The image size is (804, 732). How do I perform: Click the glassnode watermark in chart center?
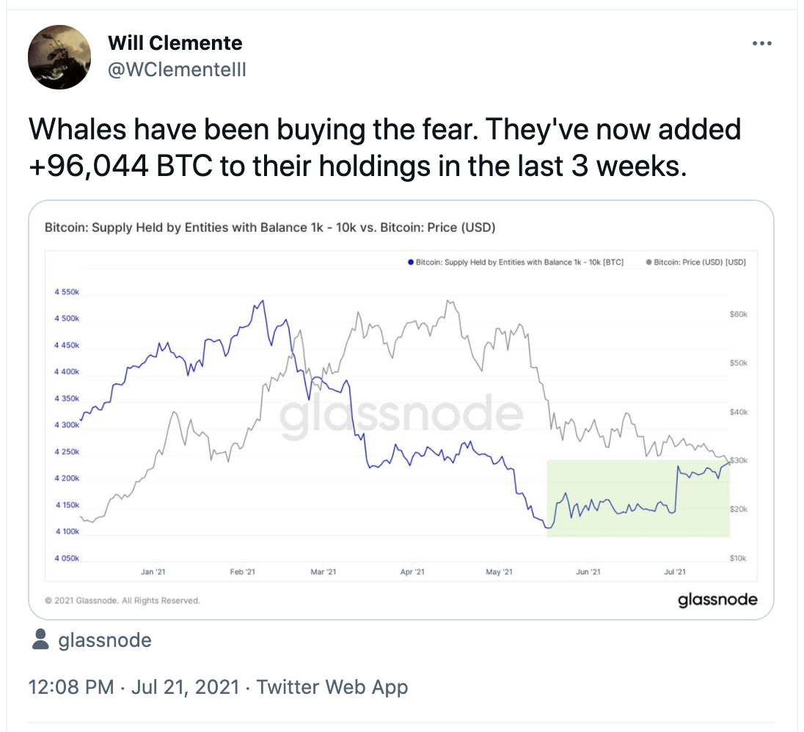(401, 416)
